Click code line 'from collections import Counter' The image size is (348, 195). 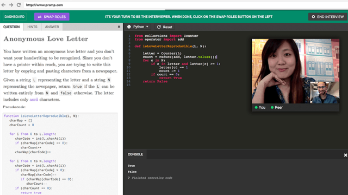click(166, 36)
